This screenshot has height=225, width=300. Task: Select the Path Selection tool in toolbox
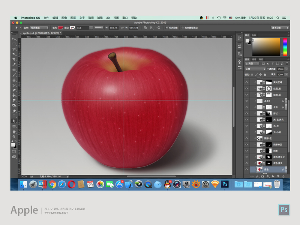coord(14,121)
